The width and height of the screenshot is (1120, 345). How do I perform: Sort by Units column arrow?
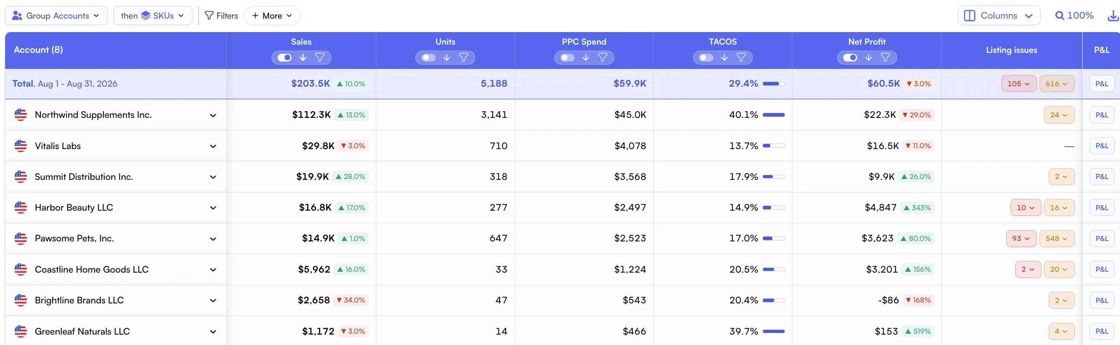click(447, 57)
